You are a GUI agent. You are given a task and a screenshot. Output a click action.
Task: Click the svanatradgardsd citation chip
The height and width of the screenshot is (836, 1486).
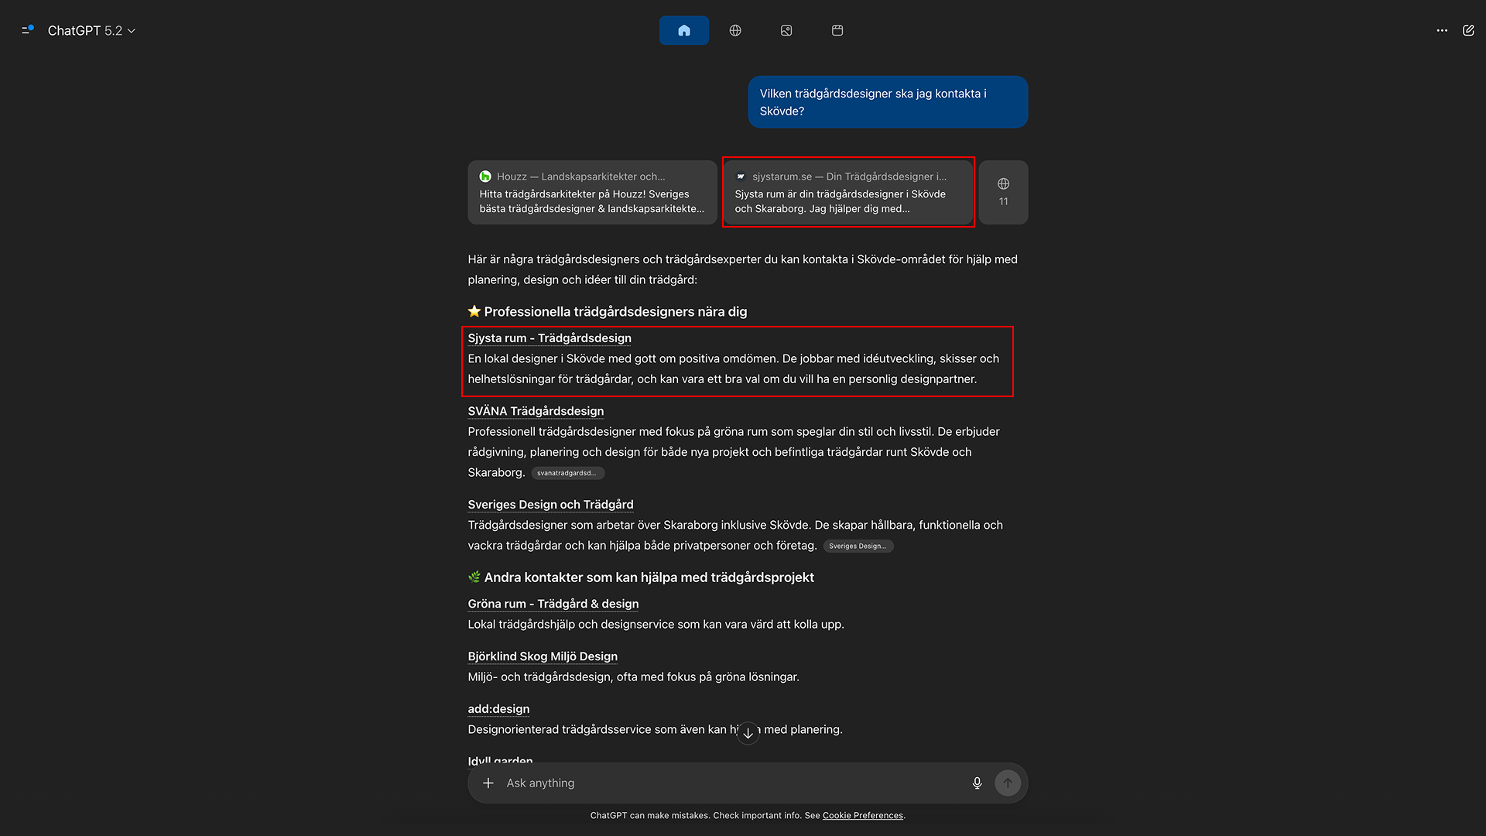(x=567, y=473)
